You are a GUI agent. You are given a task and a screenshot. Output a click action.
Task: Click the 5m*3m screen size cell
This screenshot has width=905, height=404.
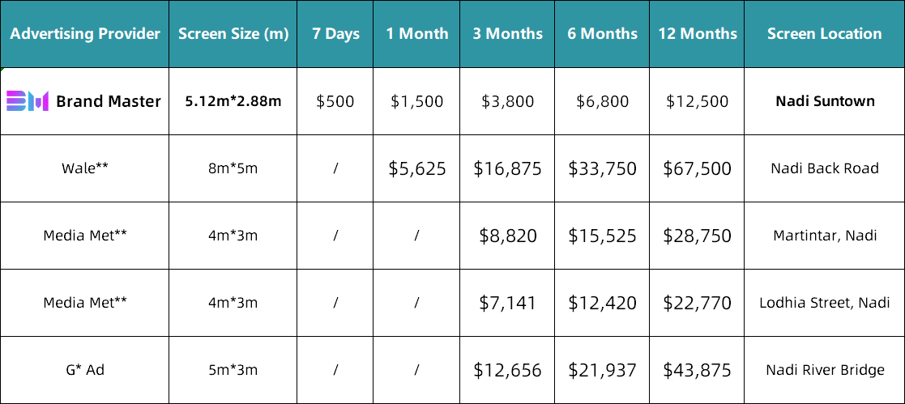[233, 370]
